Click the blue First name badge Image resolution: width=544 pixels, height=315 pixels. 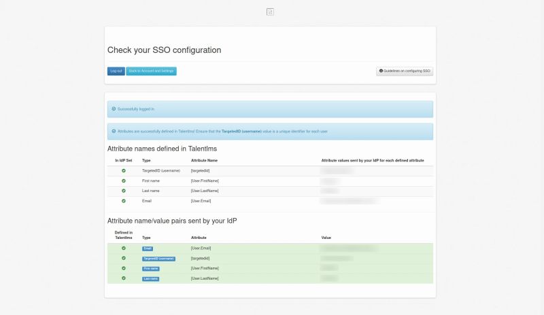[151, 269]
